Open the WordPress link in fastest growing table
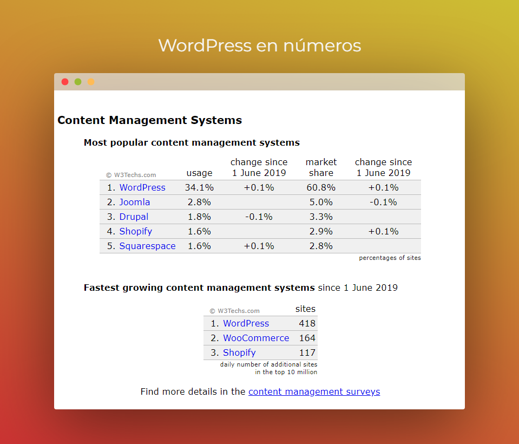Screen dimensions: 519x444 (x=246, y=323)
